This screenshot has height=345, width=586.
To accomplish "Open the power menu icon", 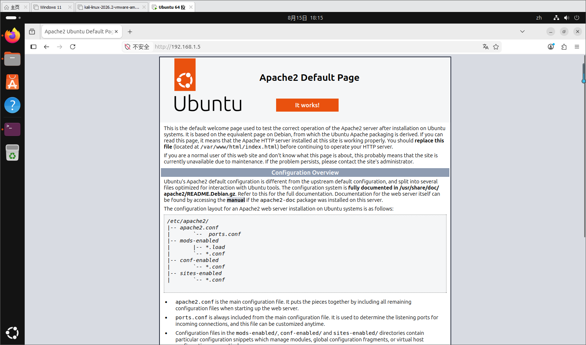I will click(x=577, y=18).
